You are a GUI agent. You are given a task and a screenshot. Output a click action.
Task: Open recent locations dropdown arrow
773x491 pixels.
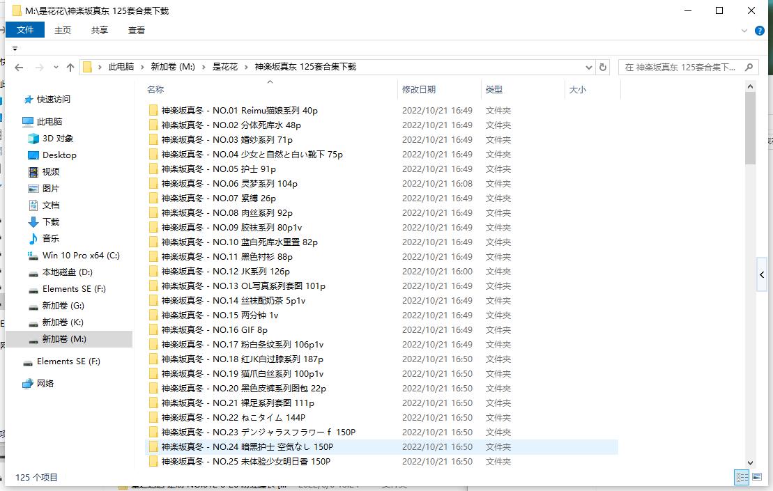54,68
